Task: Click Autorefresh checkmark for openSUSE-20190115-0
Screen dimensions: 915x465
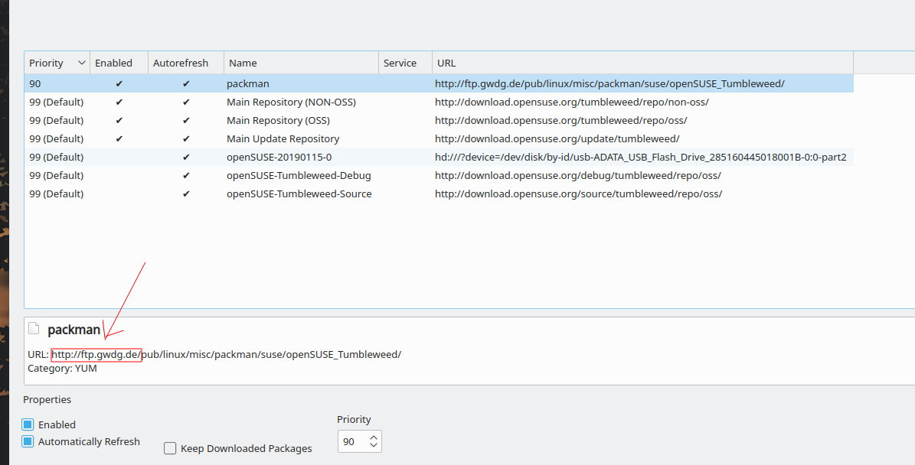Action: 186,158
